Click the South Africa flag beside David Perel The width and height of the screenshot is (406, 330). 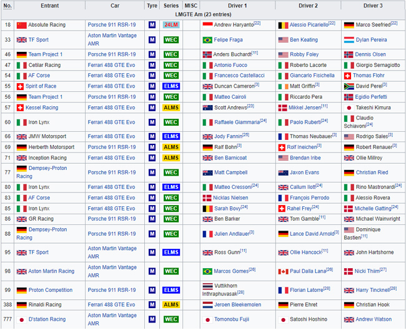pyautogui.click(x=349, y=86)
